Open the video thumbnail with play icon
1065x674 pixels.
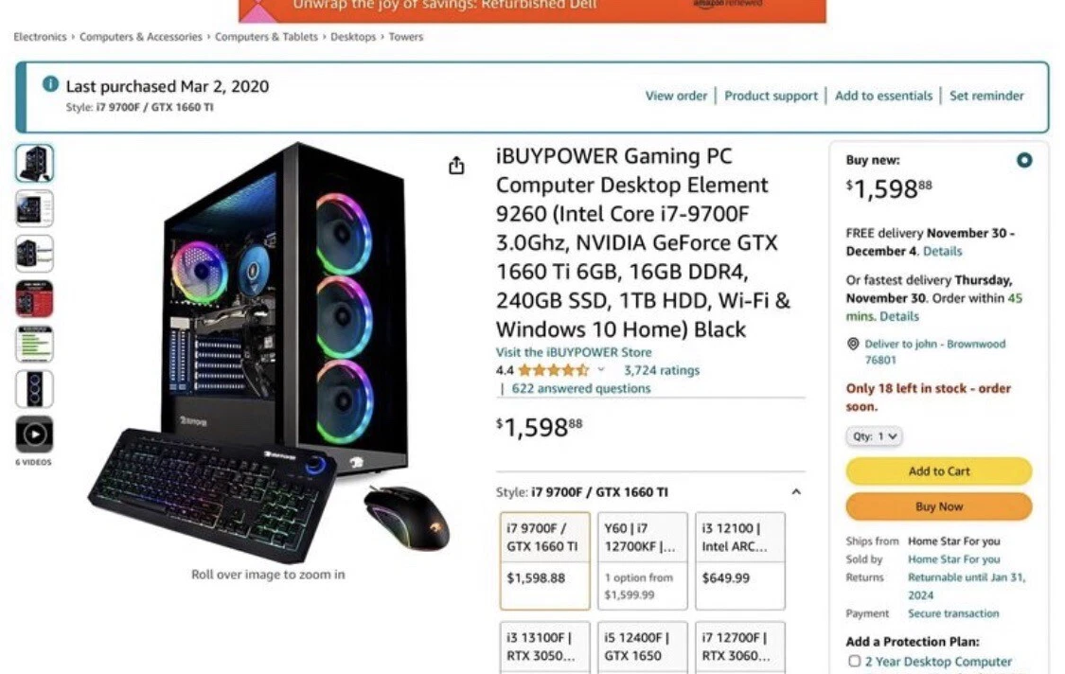pyautogui.click(x=34, y=434)
